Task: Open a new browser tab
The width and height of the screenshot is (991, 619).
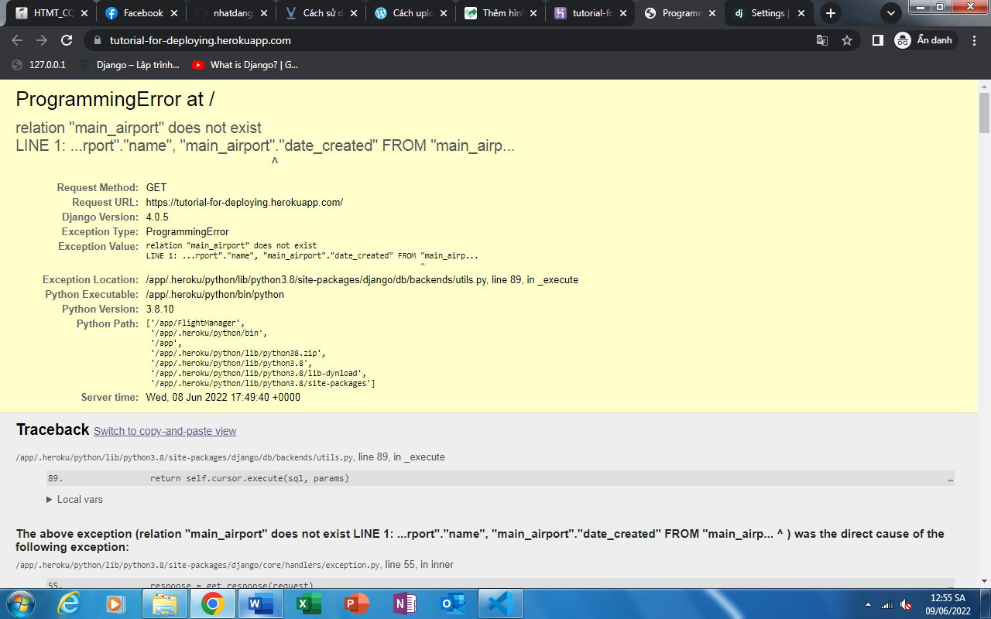Action: pyautogui.click(x=830, y=13)
